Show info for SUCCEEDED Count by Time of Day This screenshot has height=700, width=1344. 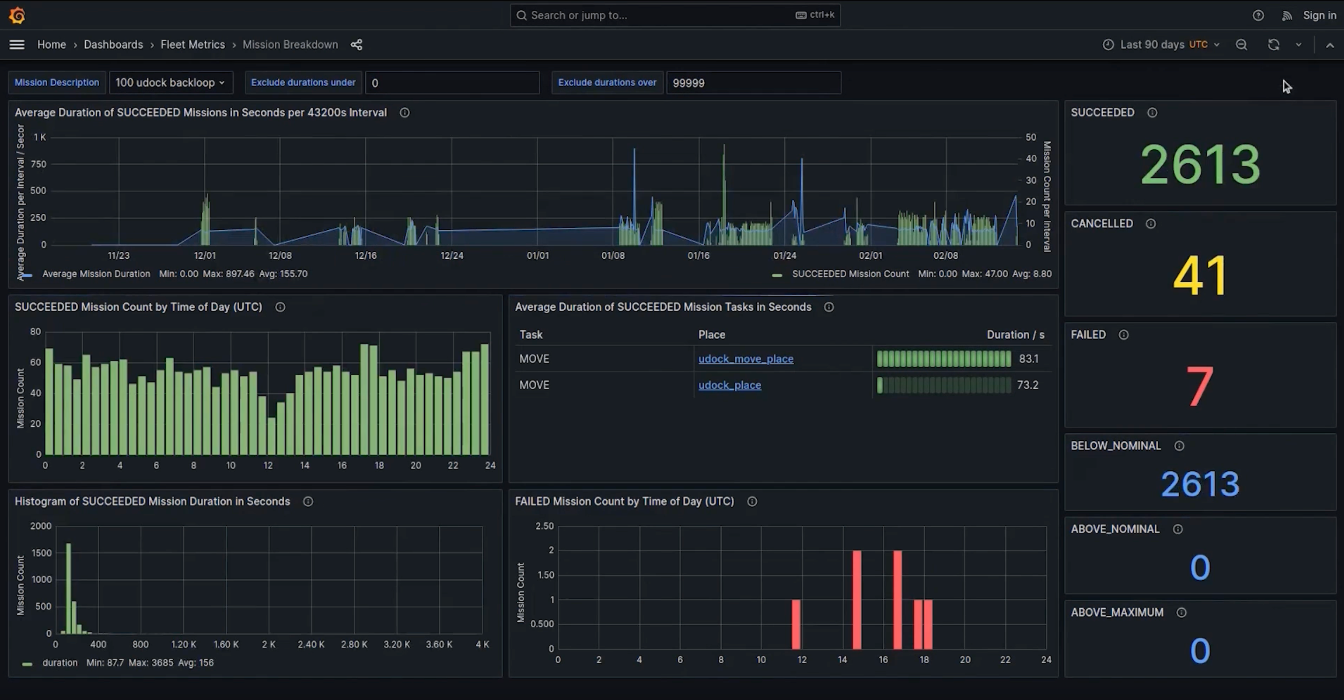click(x=280, y=307)
